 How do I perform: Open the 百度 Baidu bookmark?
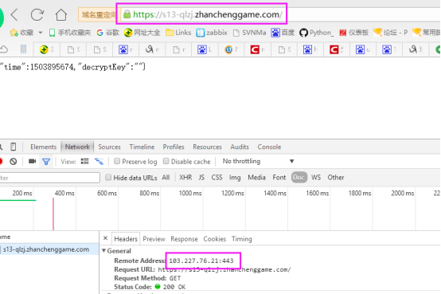click(x=283, y=33)
